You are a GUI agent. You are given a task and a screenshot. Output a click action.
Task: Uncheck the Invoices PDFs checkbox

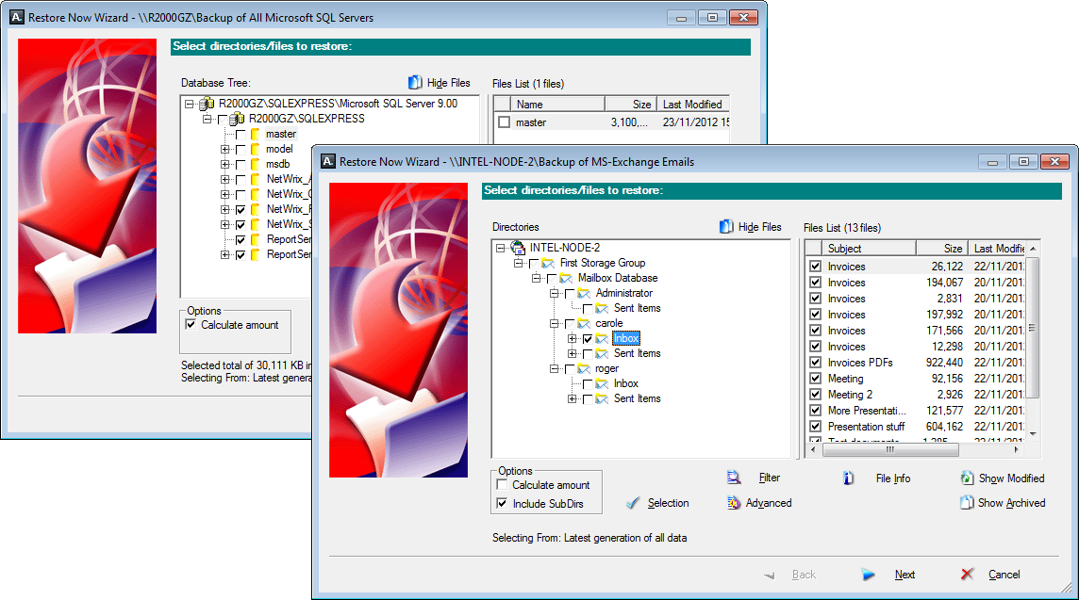coord(816,363)
